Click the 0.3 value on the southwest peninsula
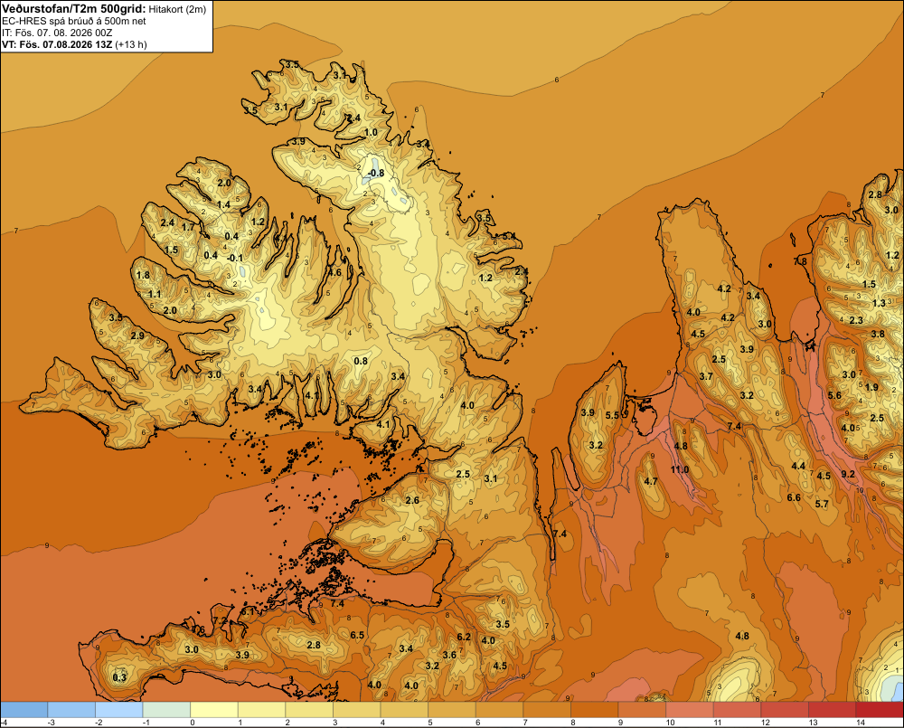Viewport: 904px width, 728px height. 119,677
